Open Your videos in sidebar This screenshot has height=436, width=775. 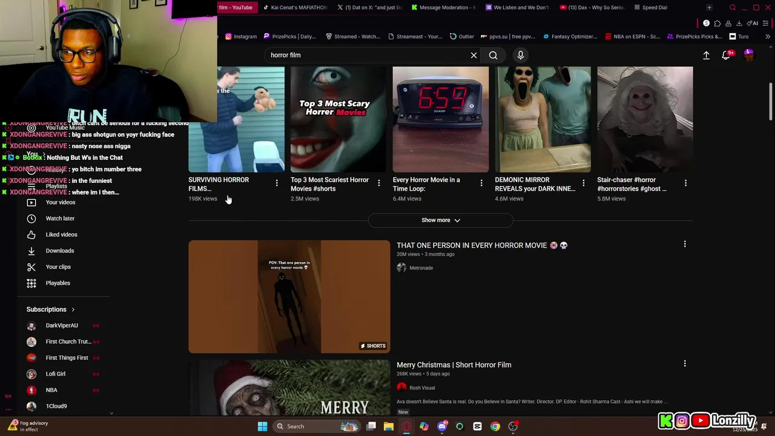click(61, 202)
